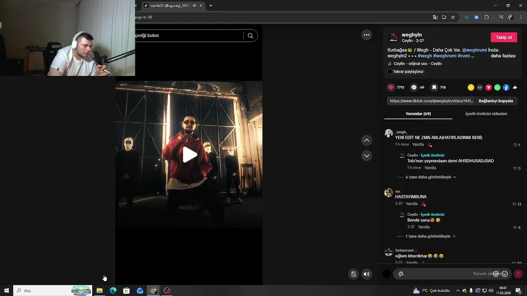Bookmark page with star icon
527x296 pixels.
coord(453,17)
